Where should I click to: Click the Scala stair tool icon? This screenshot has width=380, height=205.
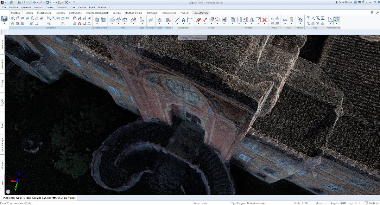[142, 20]
